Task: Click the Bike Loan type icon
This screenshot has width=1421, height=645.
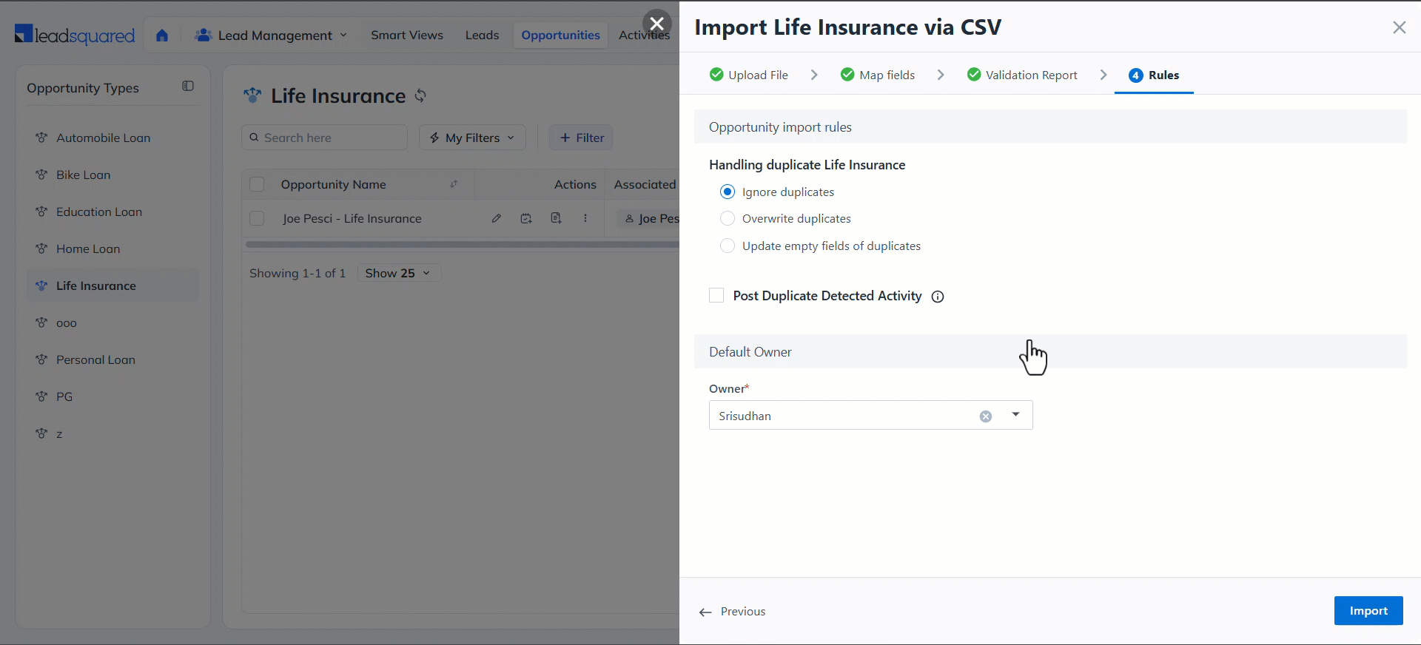Action: tap(41, 175)
